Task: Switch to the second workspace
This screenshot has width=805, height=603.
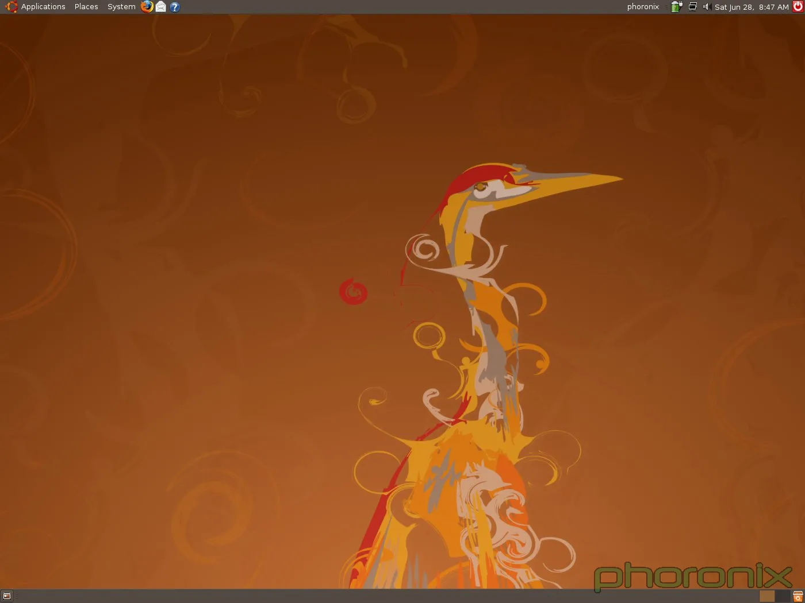Action: tap(782, 596)
